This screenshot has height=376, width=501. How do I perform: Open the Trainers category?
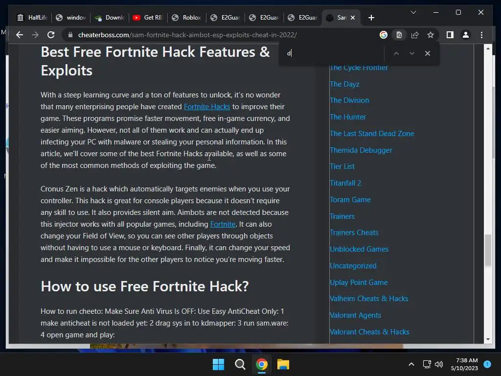tap(342, 216)
